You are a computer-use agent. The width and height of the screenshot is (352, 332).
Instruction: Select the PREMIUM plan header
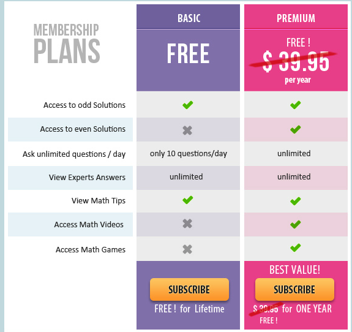296,17
